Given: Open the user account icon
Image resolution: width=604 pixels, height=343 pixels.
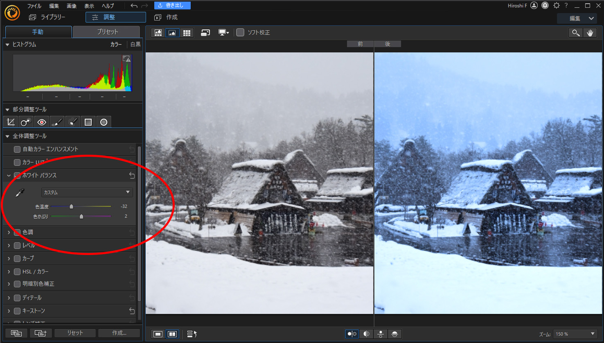Looking at the screenshot, I should pos(534,5).
